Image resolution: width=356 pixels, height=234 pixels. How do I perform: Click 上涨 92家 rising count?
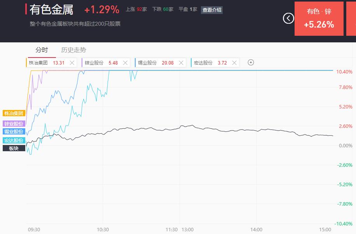[136, 9]
